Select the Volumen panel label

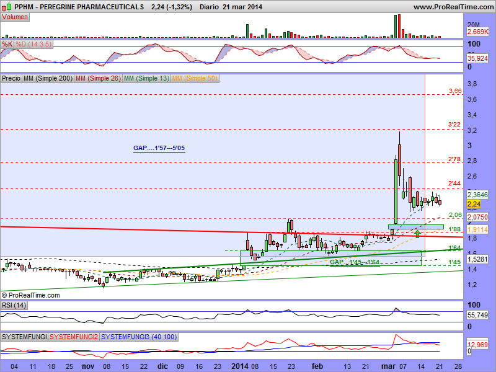(15, 17)
